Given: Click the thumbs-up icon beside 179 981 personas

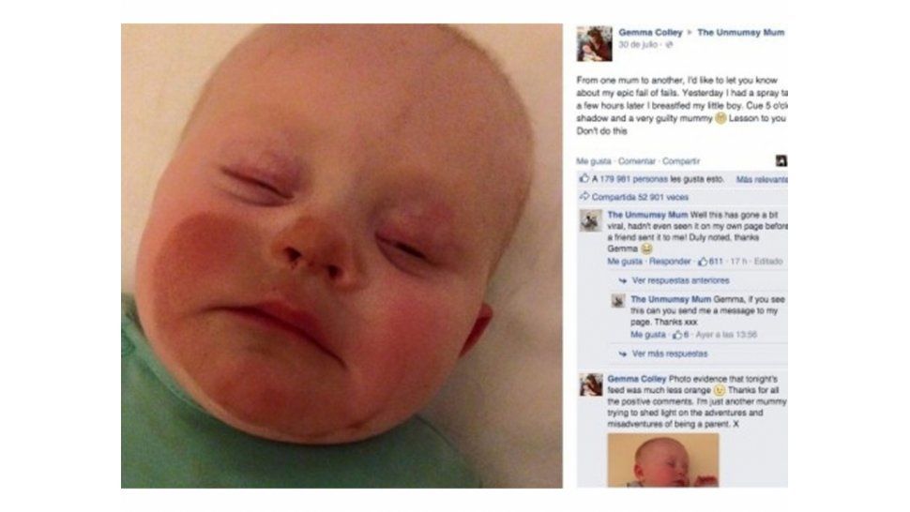Looking at the screenshot, I should click(584, 178).
